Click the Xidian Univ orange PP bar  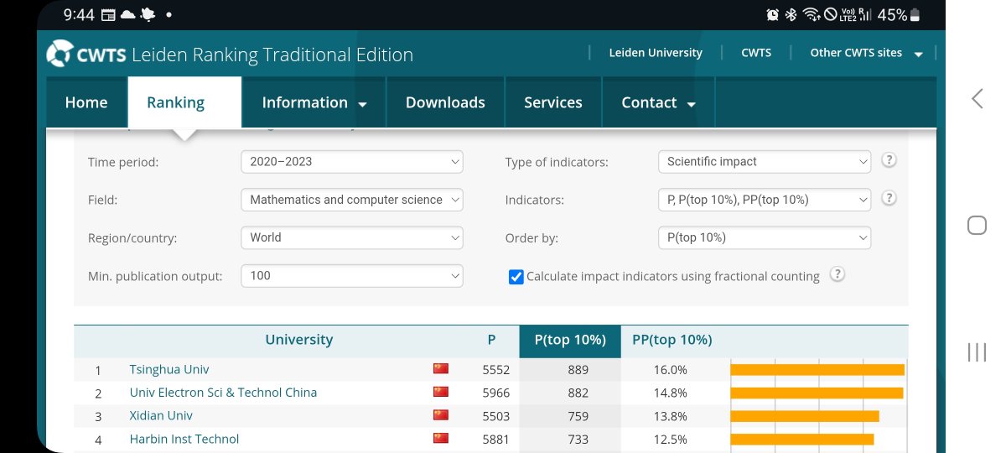coord(805,416)
